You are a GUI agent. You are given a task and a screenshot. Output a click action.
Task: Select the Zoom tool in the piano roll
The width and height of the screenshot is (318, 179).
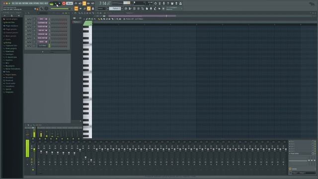coord(118,19)
